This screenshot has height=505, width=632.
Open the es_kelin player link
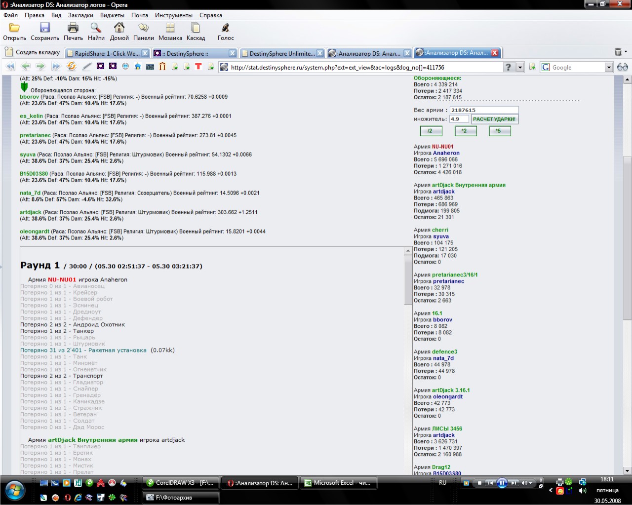tap(31, 116)
